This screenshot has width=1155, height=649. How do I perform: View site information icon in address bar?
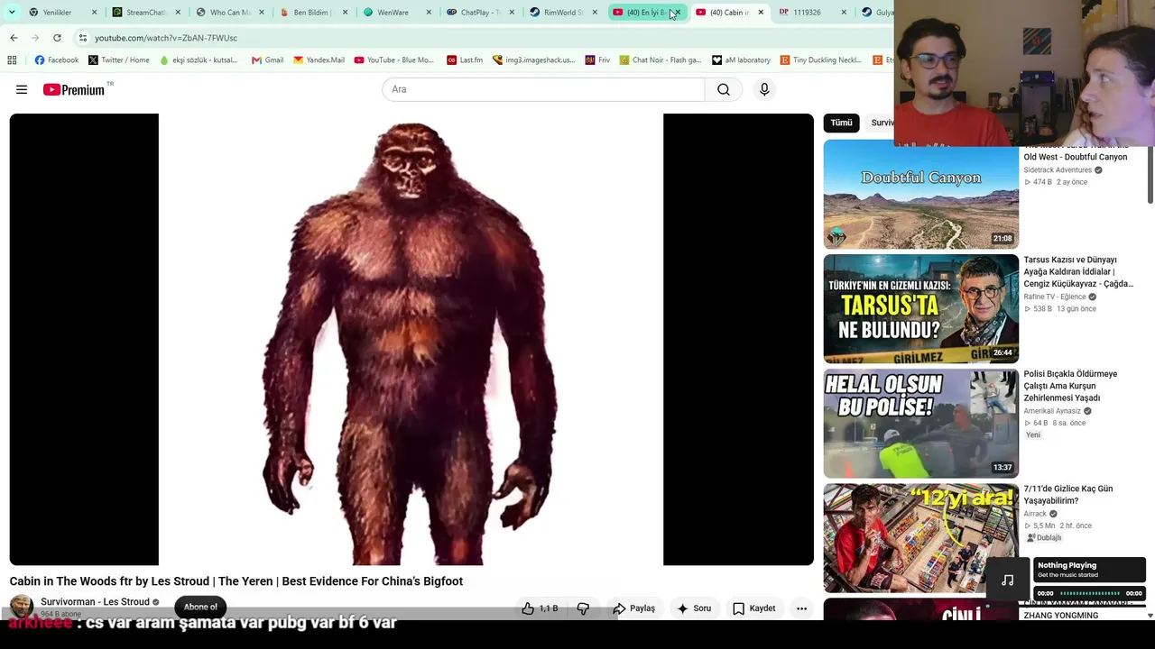[82, 38]
